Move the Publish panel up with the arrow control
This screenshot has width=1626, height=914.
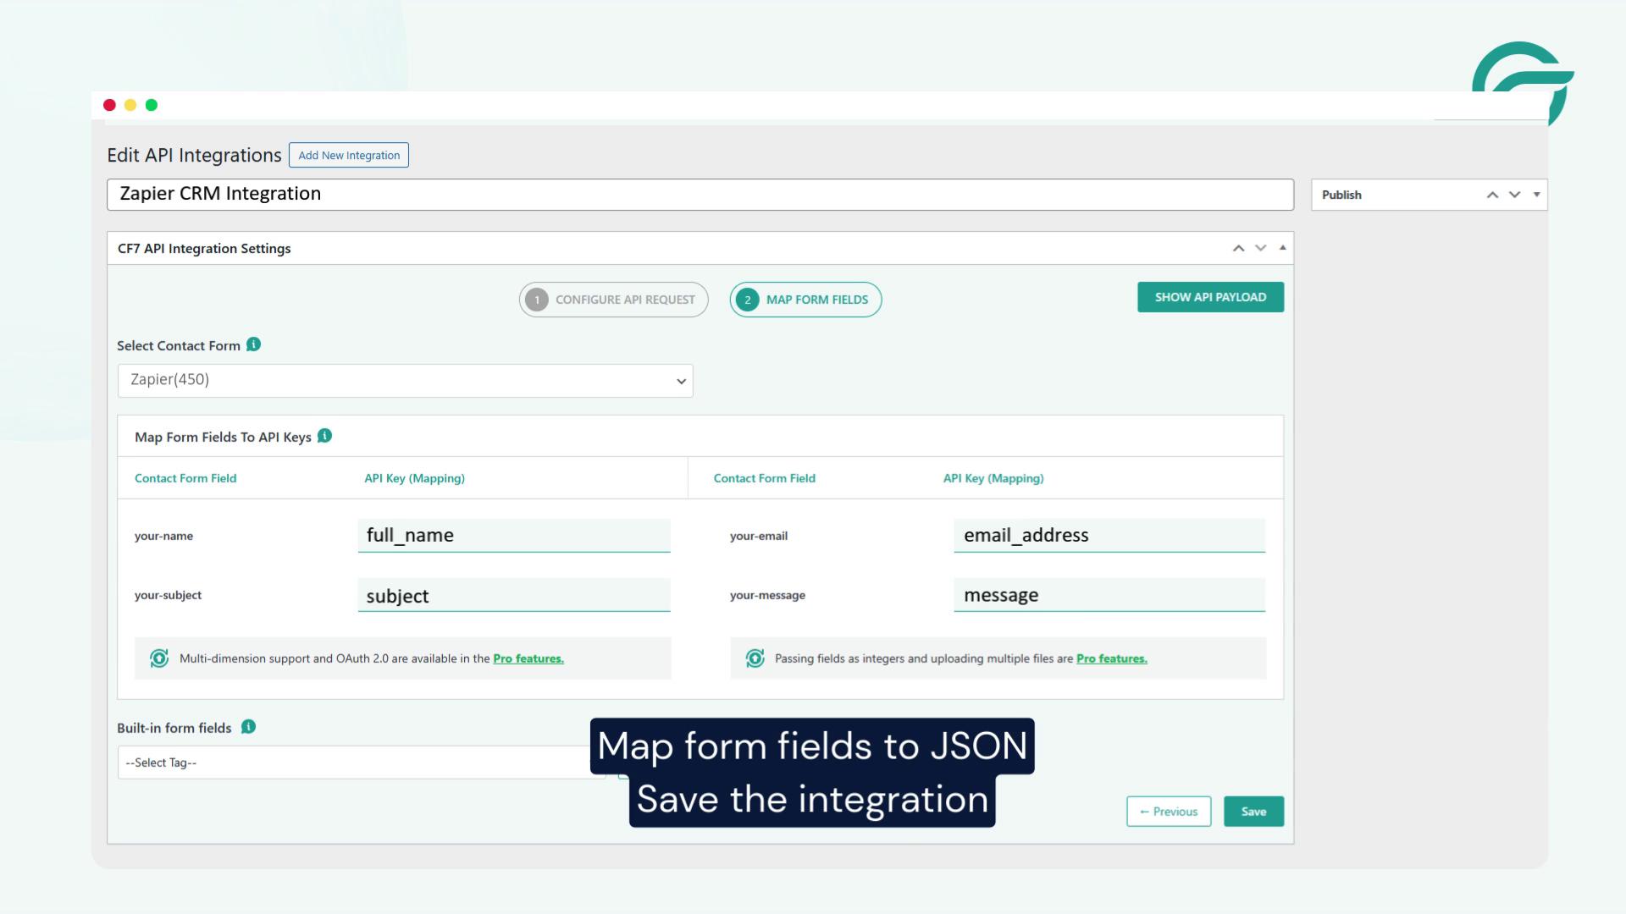(x=1492, y=194)
